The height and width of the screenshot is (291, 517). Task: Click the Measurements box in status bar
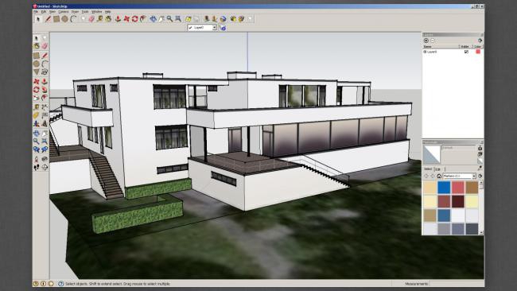pyautogui.click(x=457, y=283)
